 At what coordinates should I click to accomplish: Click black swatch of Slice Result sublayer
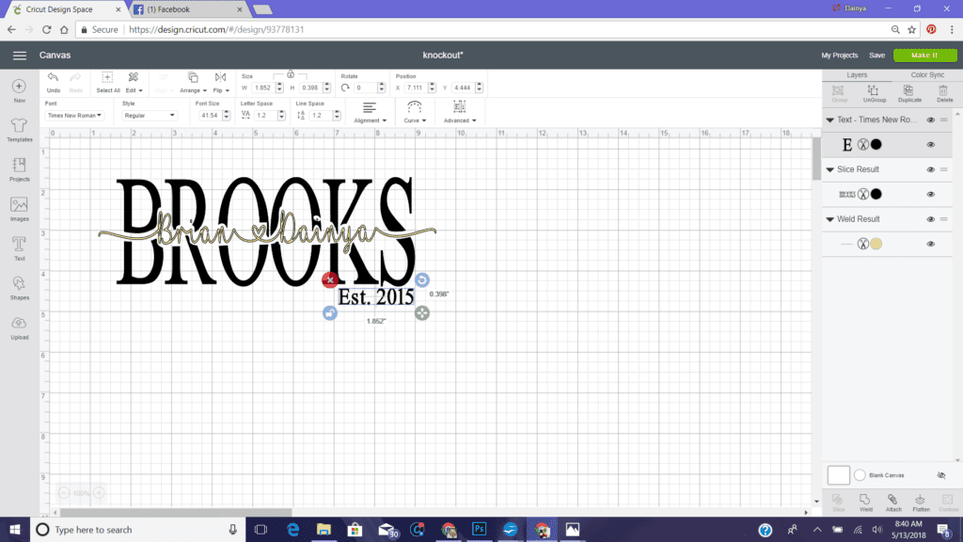[876, 194]
